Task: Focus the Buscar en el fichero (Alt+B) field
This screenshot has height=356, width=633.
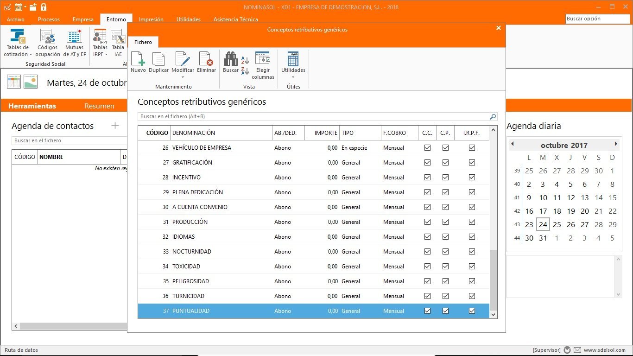Action: [x=314, y=117]
